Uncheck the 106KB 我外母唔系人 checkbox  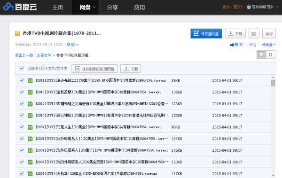tap(22, 150)
